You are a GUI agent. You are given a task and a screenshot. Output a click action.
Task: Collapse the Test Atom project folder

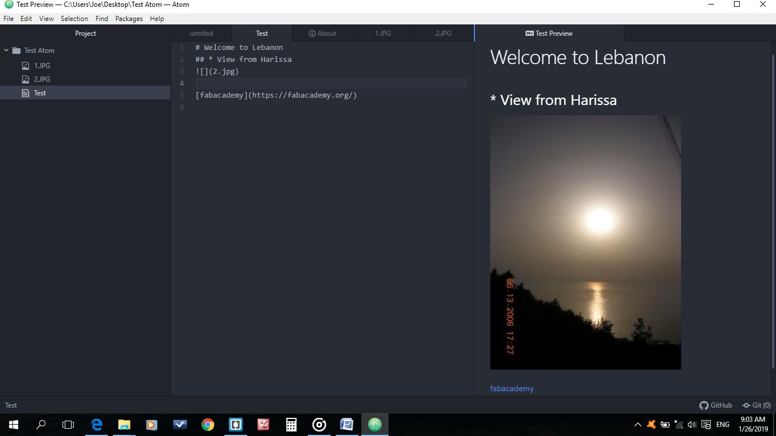[x=6, y=51]
